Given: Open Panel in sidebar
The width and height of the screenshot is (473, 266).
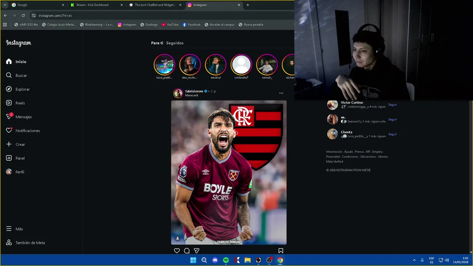Looking at the screenshot, I should (16, 158).
